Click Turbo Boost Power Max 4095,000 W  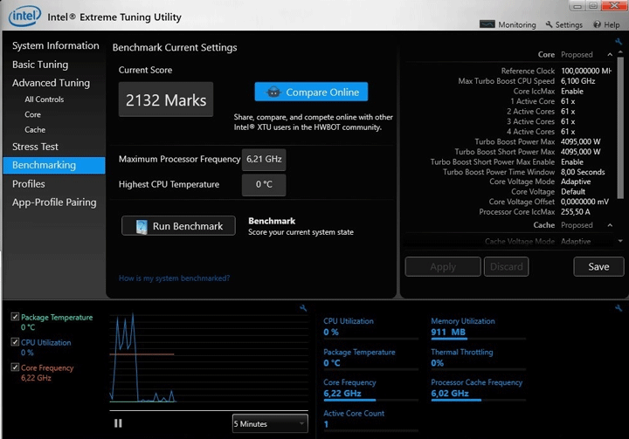580,141
